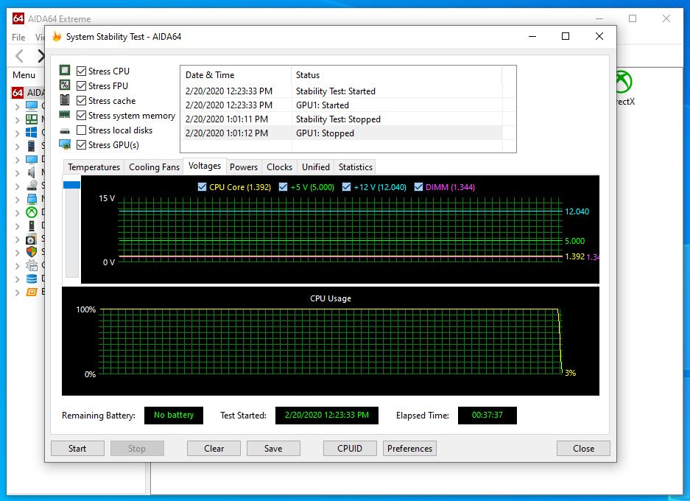
Task: Click the RAM module icon beside Stress system memory
Action: [x=65, y=115]
